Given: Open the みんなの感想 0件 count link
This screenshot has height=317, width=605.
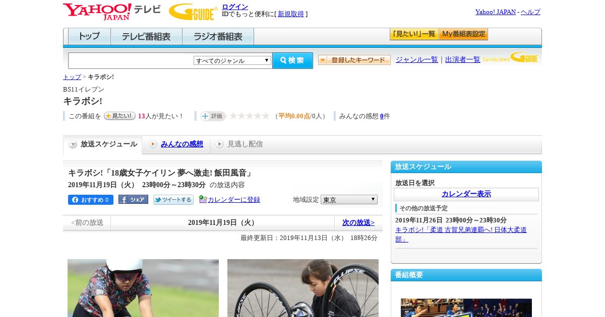Looking at the screenshot, I should click(x=382, y=116).
